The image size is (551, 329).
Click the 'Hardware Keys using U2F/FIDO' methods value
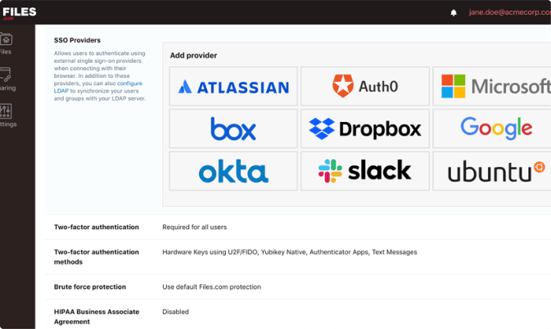[290, 252]
